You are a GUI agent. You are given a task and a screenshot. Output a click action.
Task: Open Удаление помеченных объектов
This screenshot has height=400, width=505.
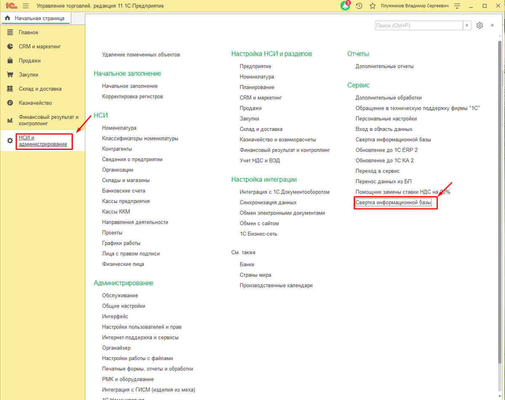pyautogui.click(x=141, y=55)
